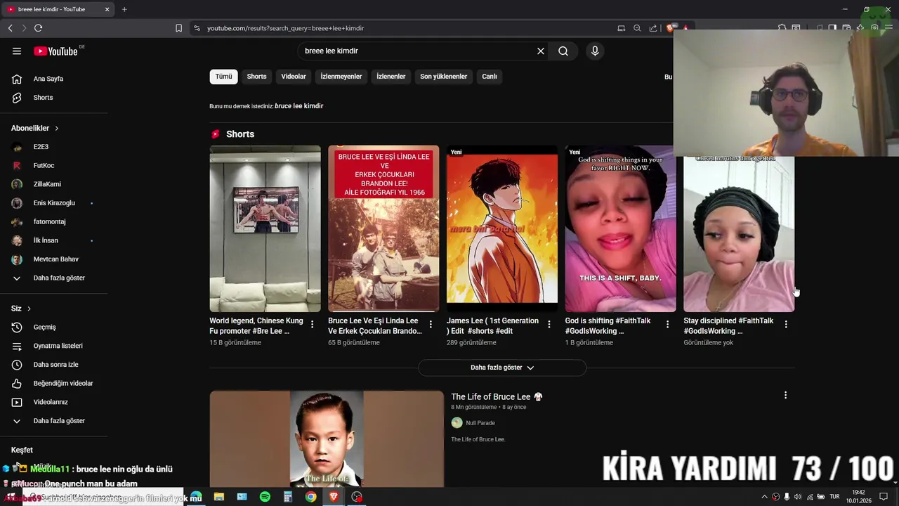Open a new browser tab with plus icon
899x506 pixels.
point(124,9)
